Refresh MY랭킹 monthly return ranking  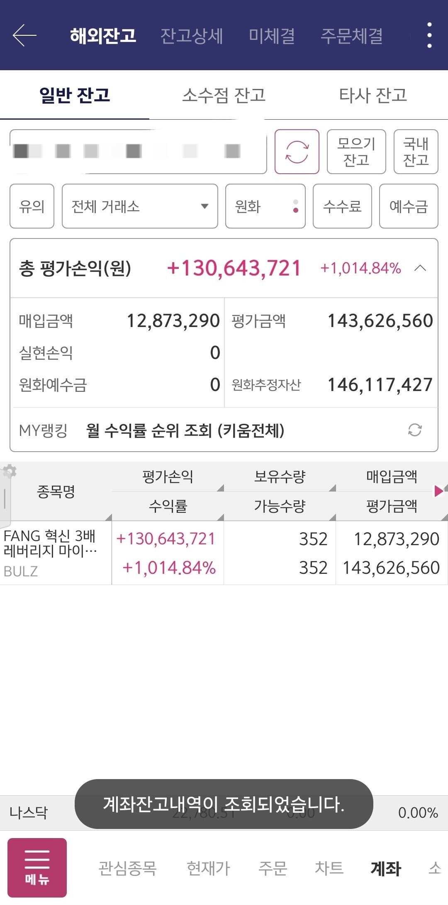[414, 430]
